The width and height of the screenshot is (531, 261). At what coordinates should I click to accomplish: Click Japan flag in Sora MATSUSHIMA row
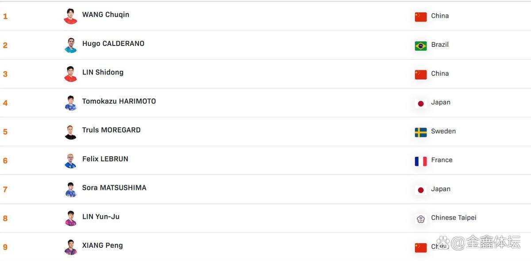421,190
